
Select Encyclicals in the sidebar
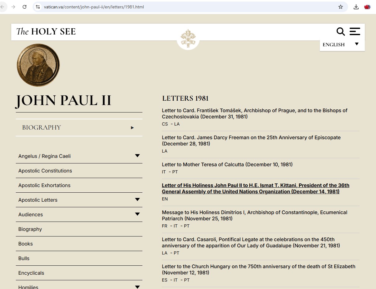tap(31, 273)
